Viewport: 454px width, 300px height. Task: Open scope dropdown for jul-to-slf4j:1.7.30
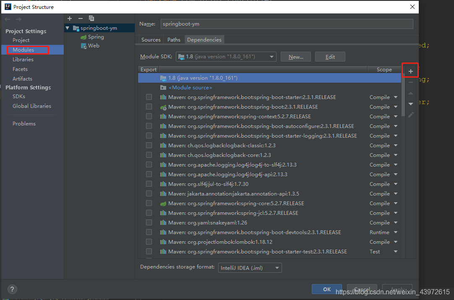point(396,184)
